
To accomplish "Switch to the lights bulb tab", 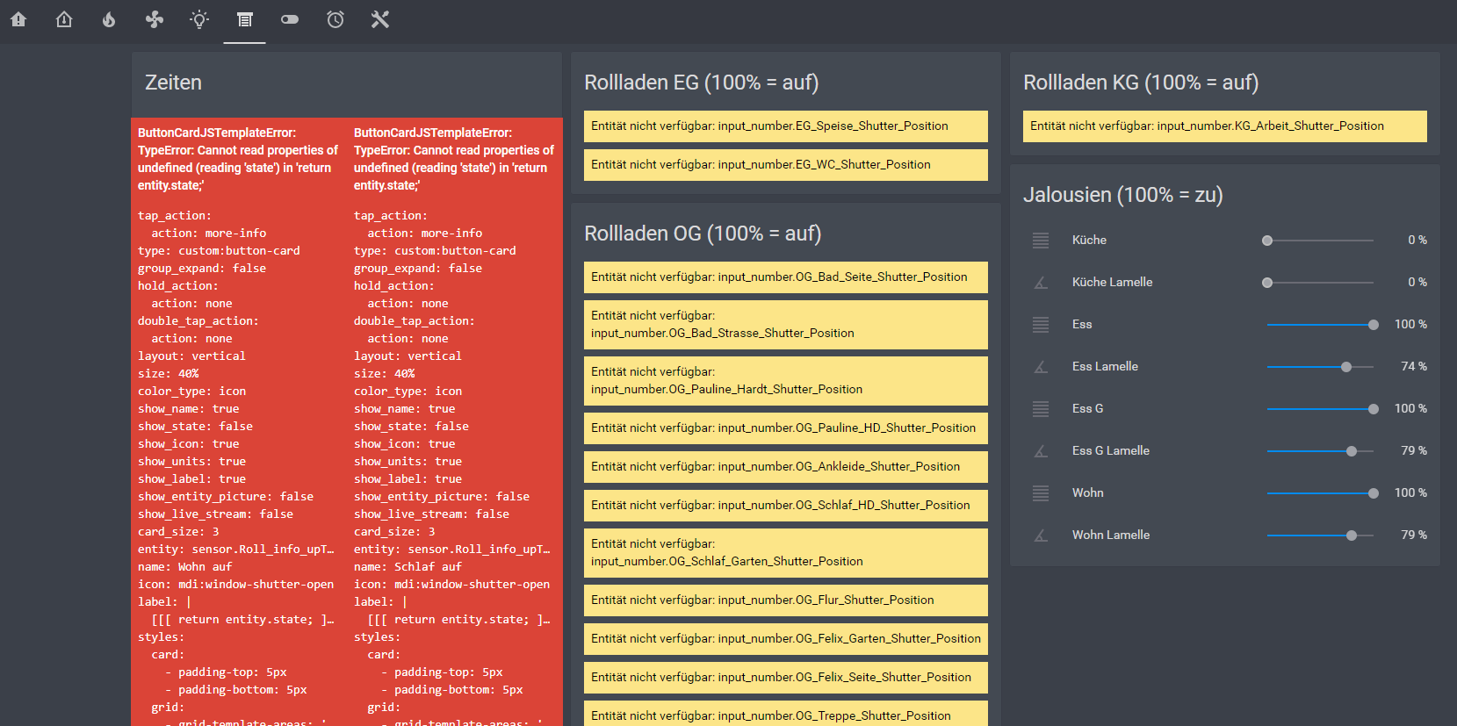I will pos(199,19).
